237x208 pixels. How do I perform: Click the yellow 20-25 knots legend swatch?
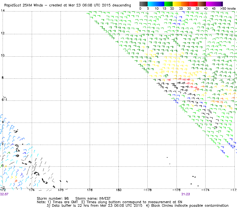click(177, 4)
